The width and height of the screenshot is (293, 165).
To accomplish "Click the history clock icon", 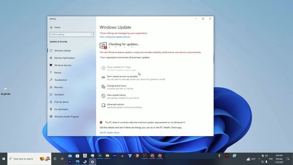I will pos(103,96).
